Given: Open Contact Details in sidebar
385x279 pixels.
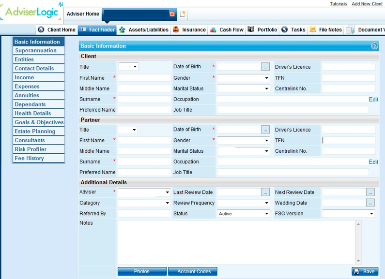Looking at the screenshot, I should [39, 68].
